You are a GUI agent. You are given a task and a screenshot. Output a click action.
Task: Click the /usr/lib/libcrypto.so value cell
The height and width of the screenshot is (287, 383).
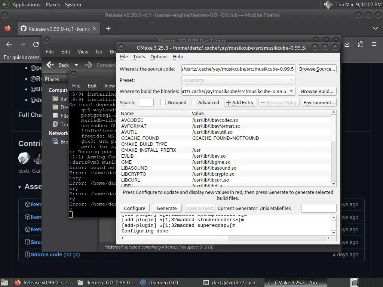[x=213, y=174]
